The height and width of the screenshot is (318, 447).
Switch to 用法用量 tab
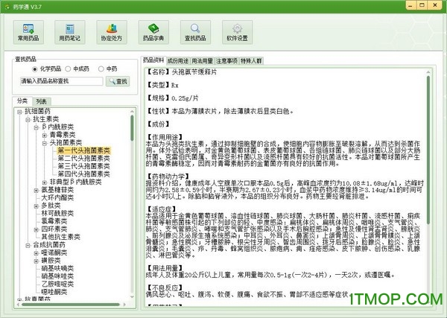point(202,60)
